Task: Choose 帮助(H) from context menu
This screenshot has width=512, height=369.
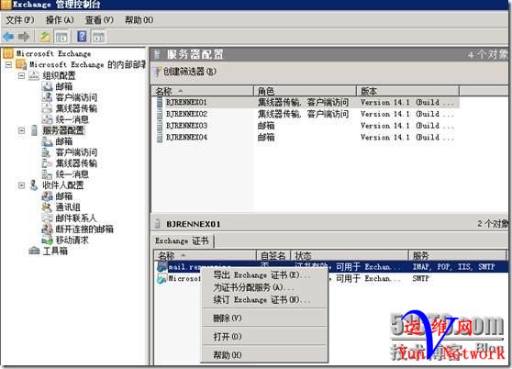Action: pyautogui.click(x=264, y=355)
